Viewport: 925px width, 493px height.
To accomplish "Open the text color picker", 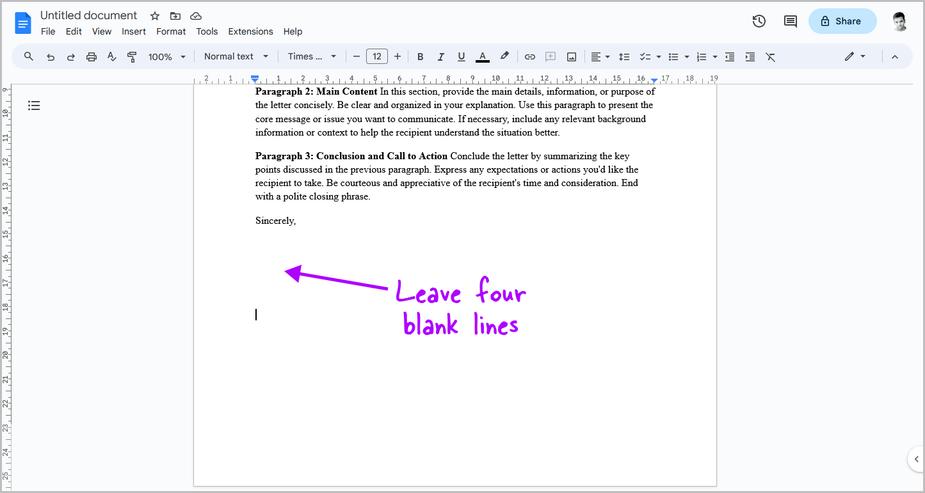I will pyautogui.click(x=482, y=56).
